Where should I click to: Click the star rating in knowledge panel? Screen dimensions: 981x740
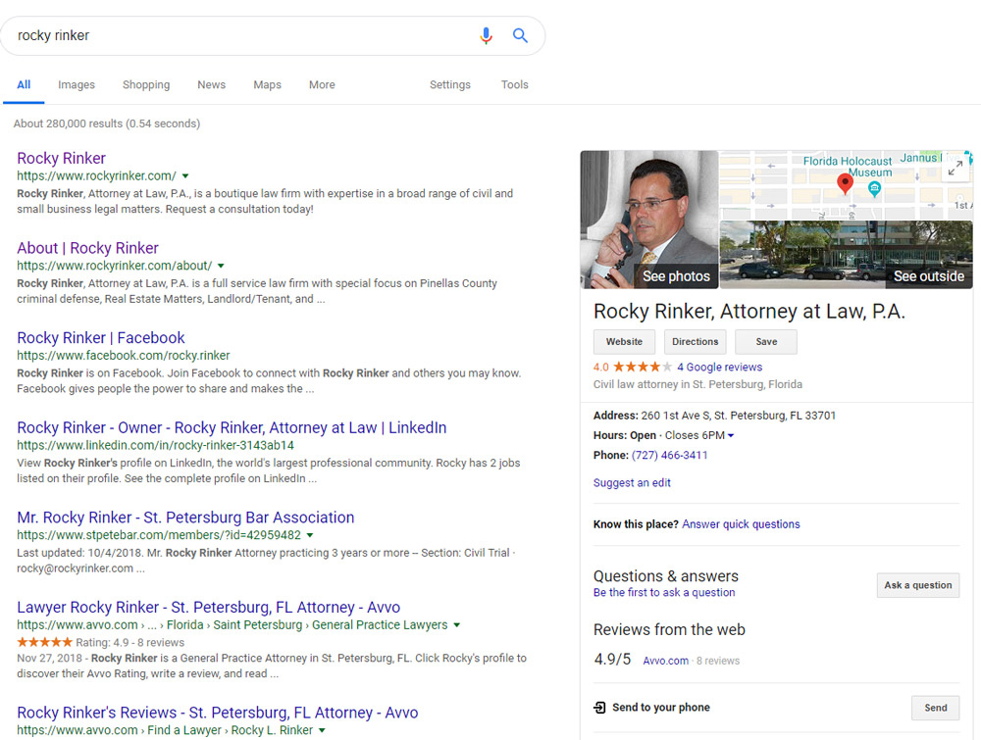point(642,367)
